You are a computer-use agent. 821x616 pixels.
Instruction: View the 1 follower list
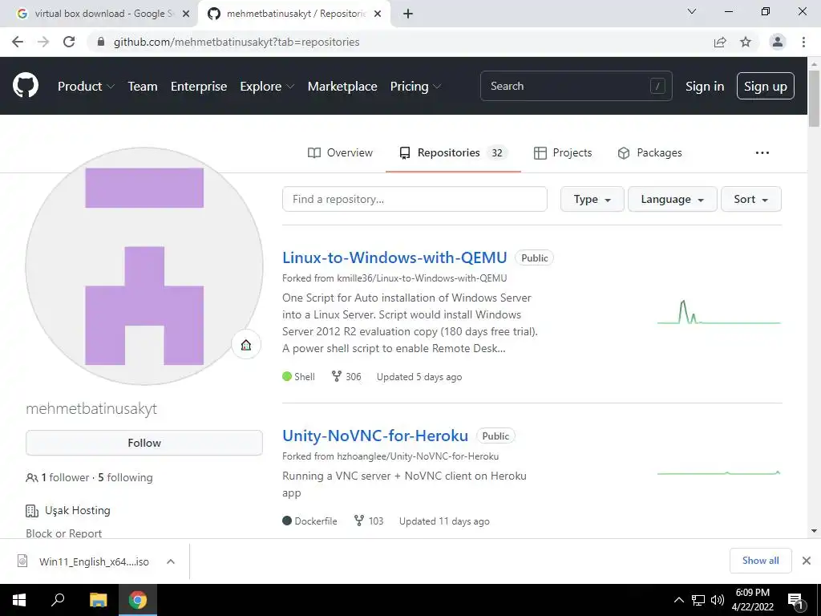[65, 478]
